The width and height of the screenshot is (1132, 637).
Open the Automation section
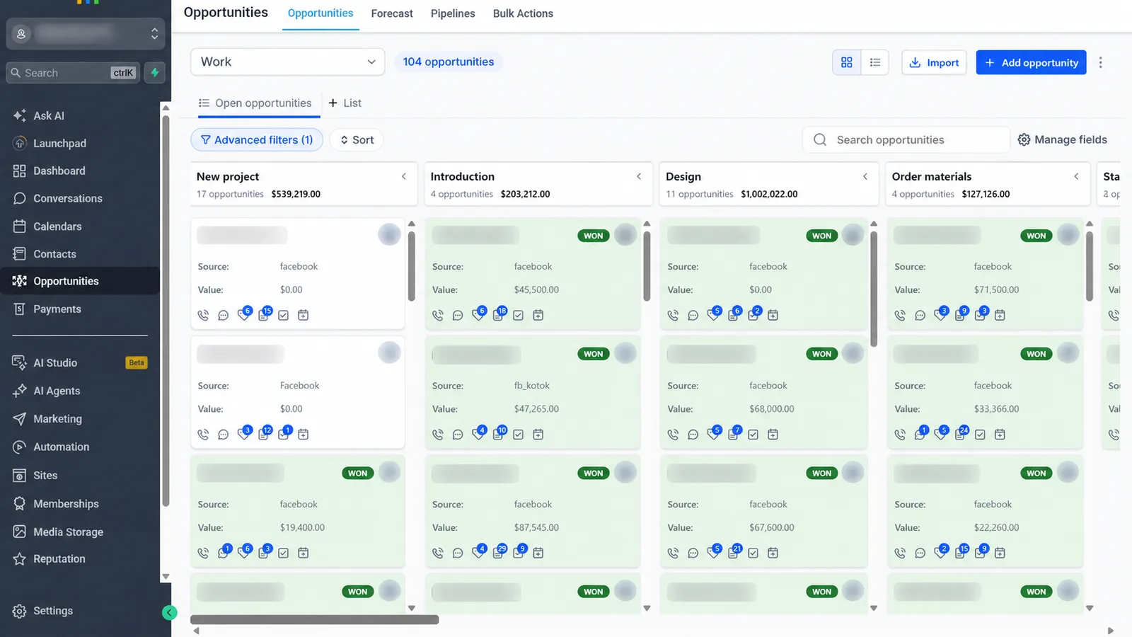point(61,447)
